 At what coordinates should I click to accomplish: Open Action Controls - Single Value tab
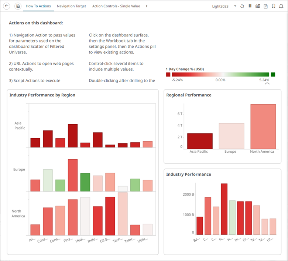pos(116,6)
